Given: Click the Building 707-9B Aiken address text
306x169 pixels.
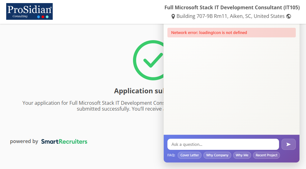Looking at the screenshot, I should 230,16.
